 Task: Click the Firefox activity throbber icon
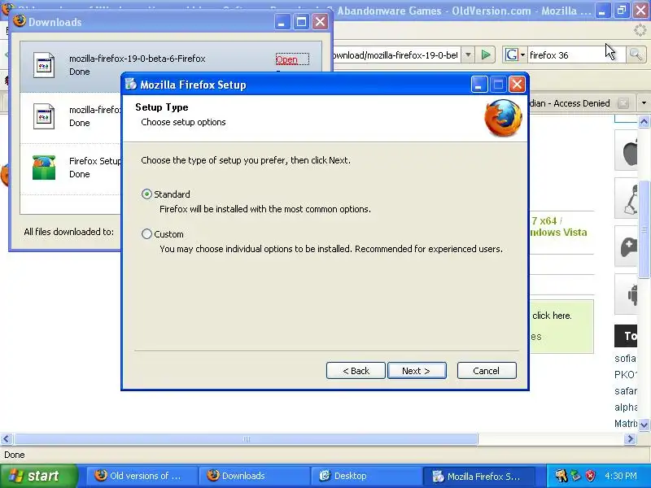(640, 30)
